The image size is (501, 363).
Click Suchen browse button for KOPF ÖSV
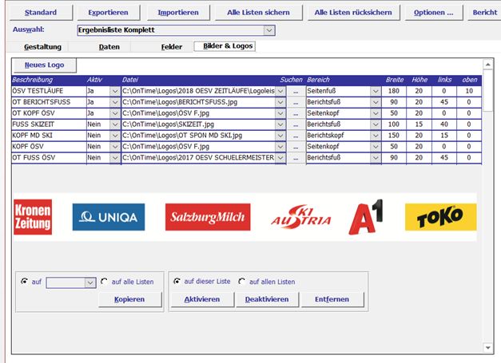296,147
